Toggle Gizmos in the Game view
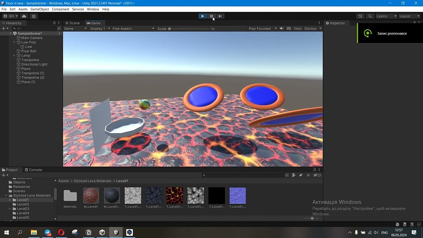 point(311,29)
